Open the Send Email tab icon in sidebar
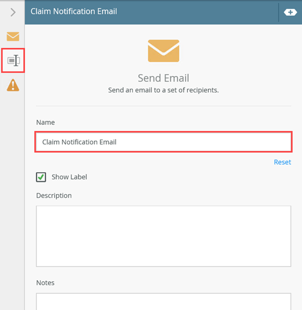The image size is (302, 310). 13,36
